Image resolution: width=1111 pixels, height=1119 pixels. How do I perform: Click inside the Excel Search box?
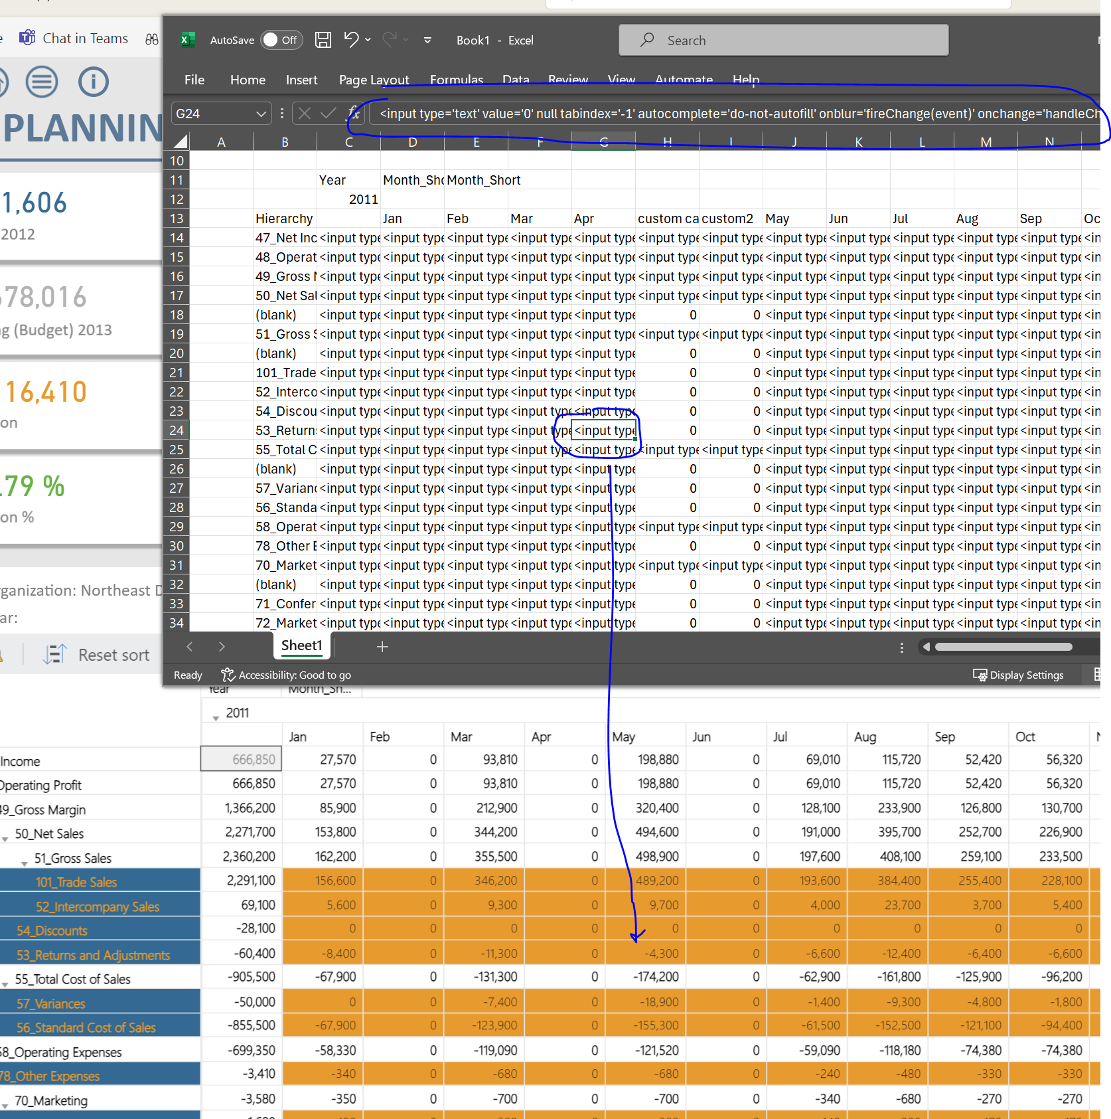(783, 41)
